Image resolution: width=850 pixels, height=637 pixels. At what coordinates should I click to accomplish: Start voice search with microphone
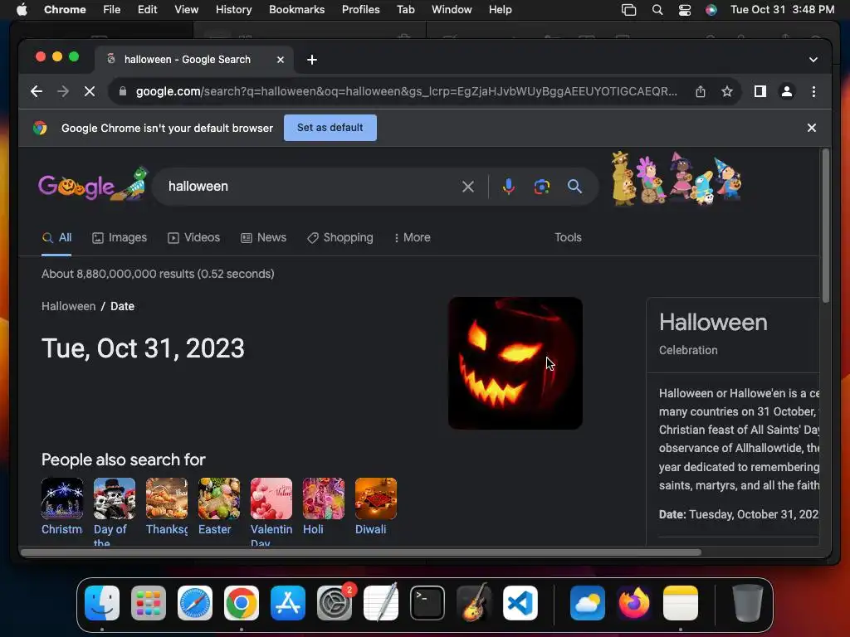tap(509, 187)
